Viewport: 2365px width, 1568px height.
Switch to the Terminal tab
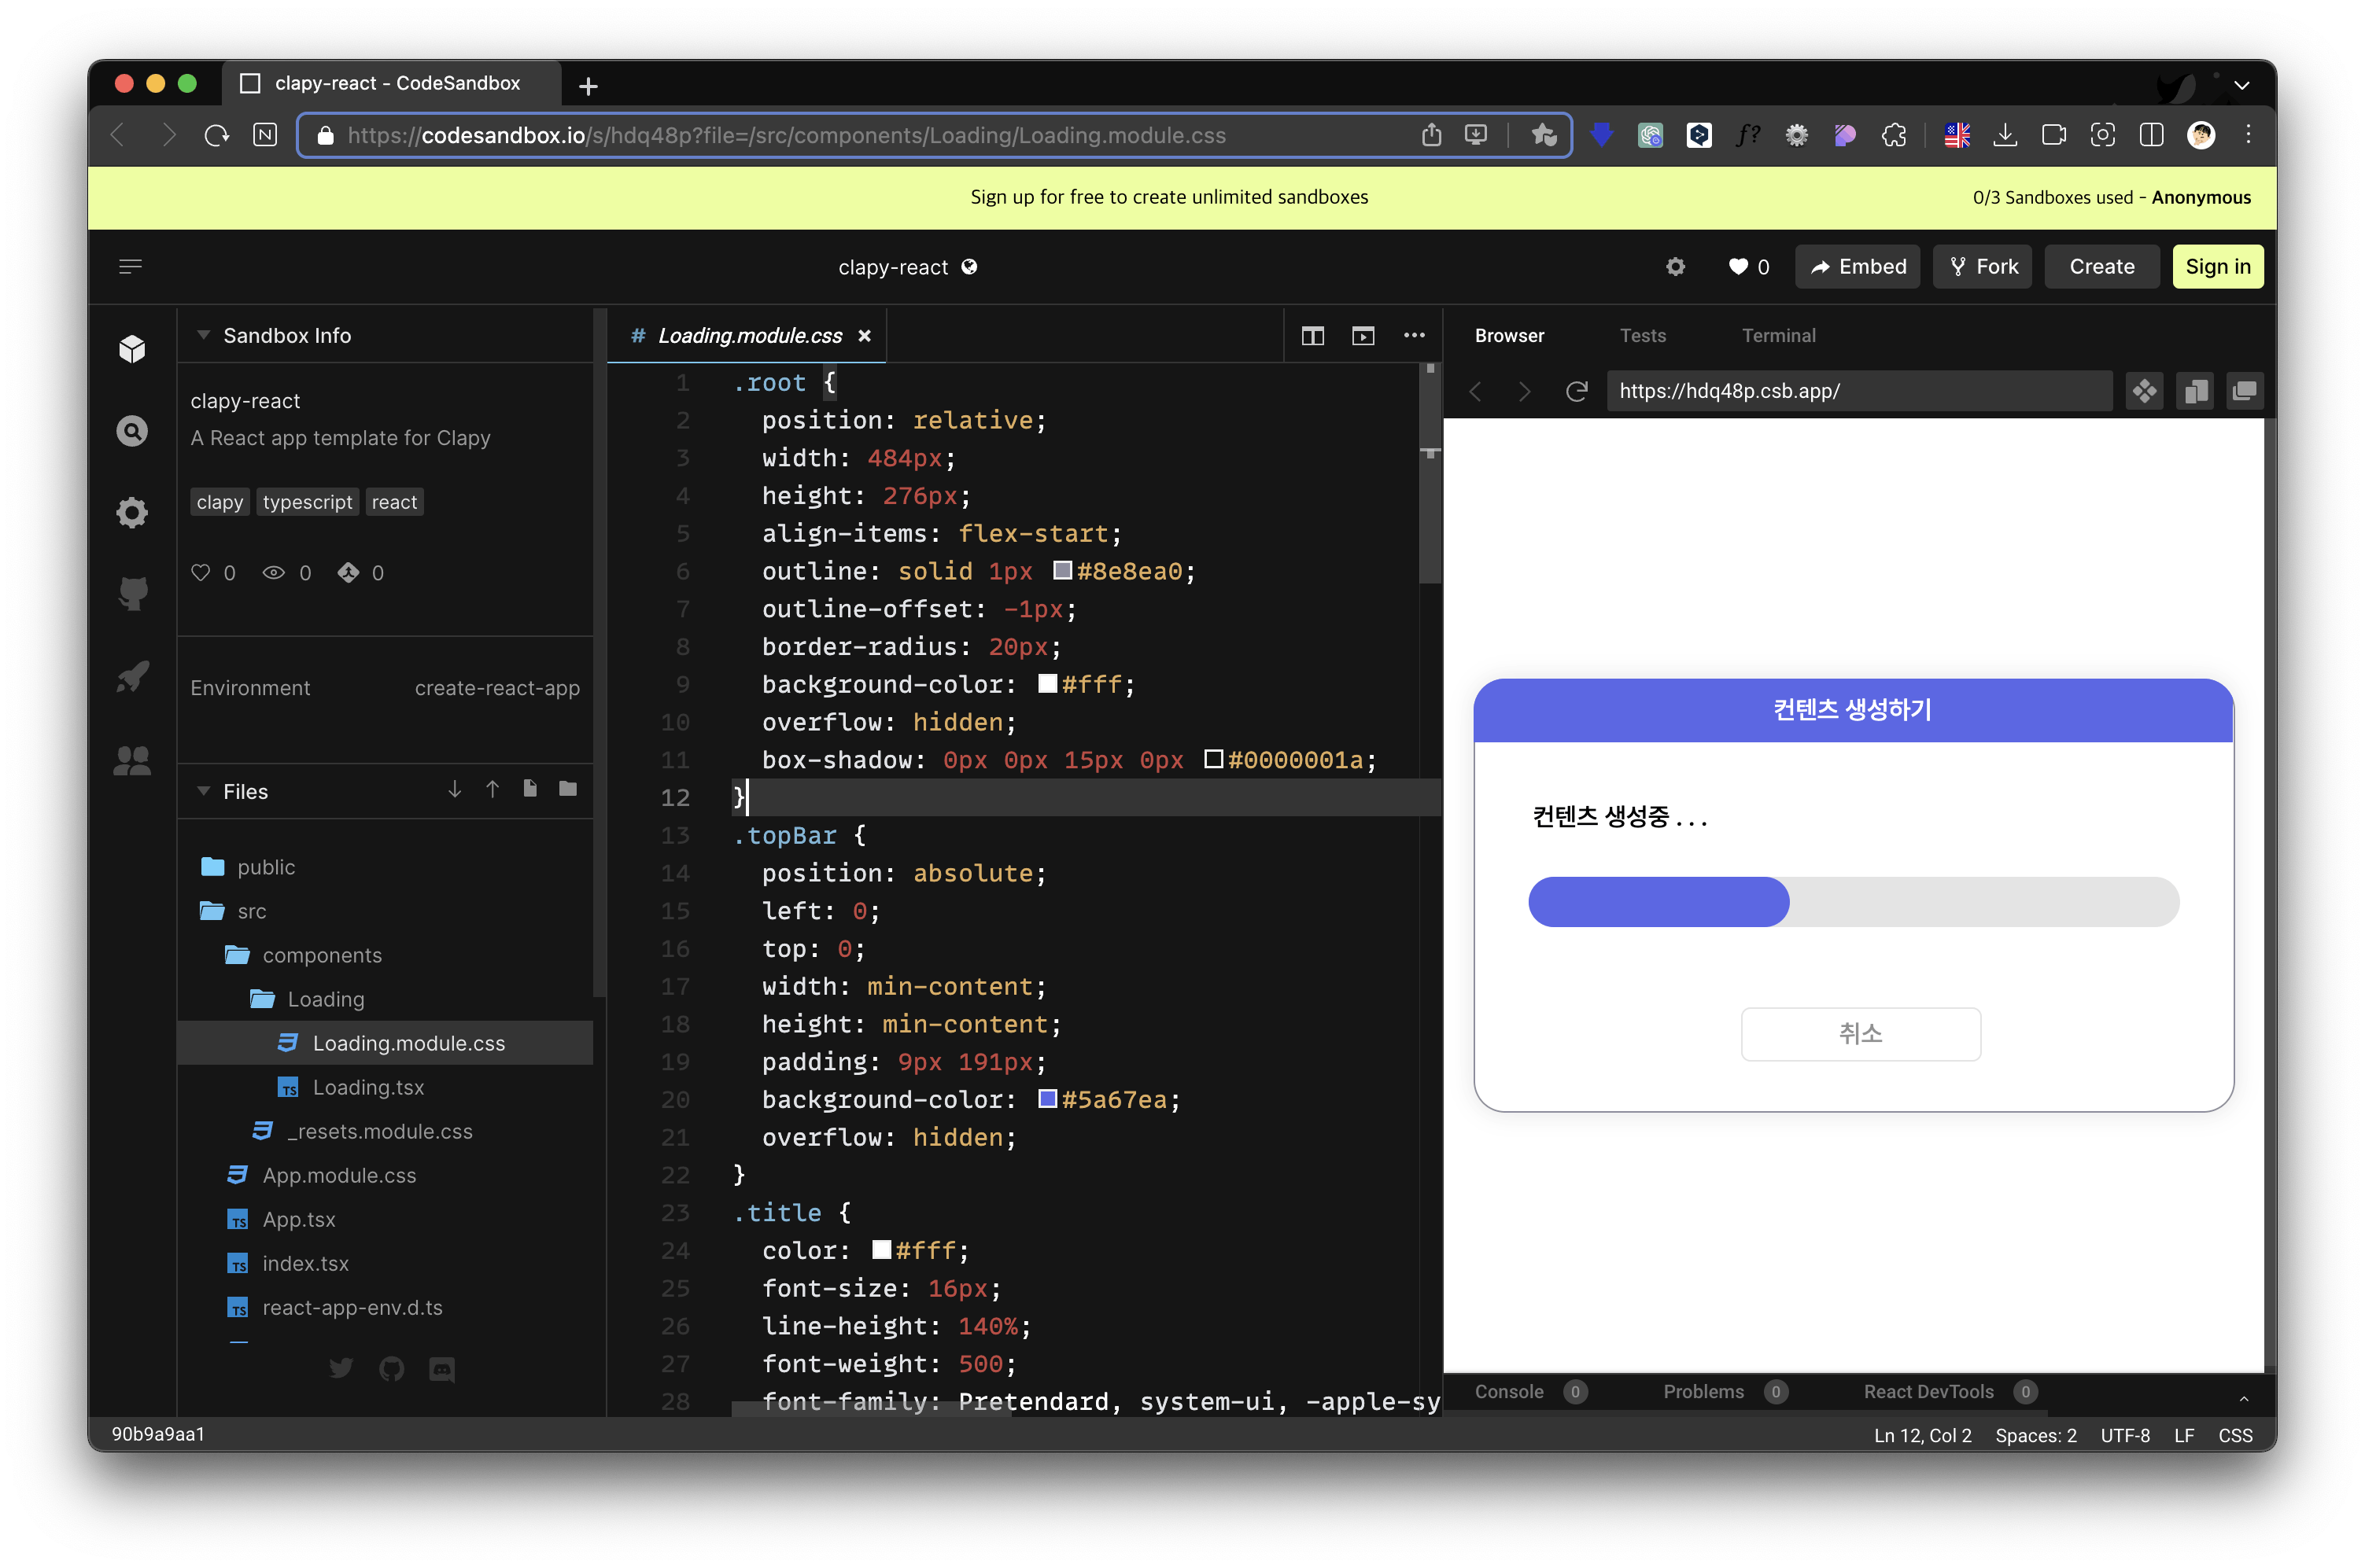(1778, 336)
